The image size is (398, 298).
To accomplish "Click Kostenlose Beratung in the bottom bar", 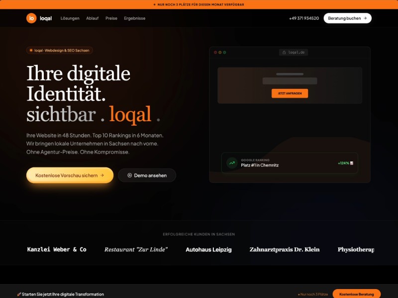I will pyautogui.click(x=356, y=294).
